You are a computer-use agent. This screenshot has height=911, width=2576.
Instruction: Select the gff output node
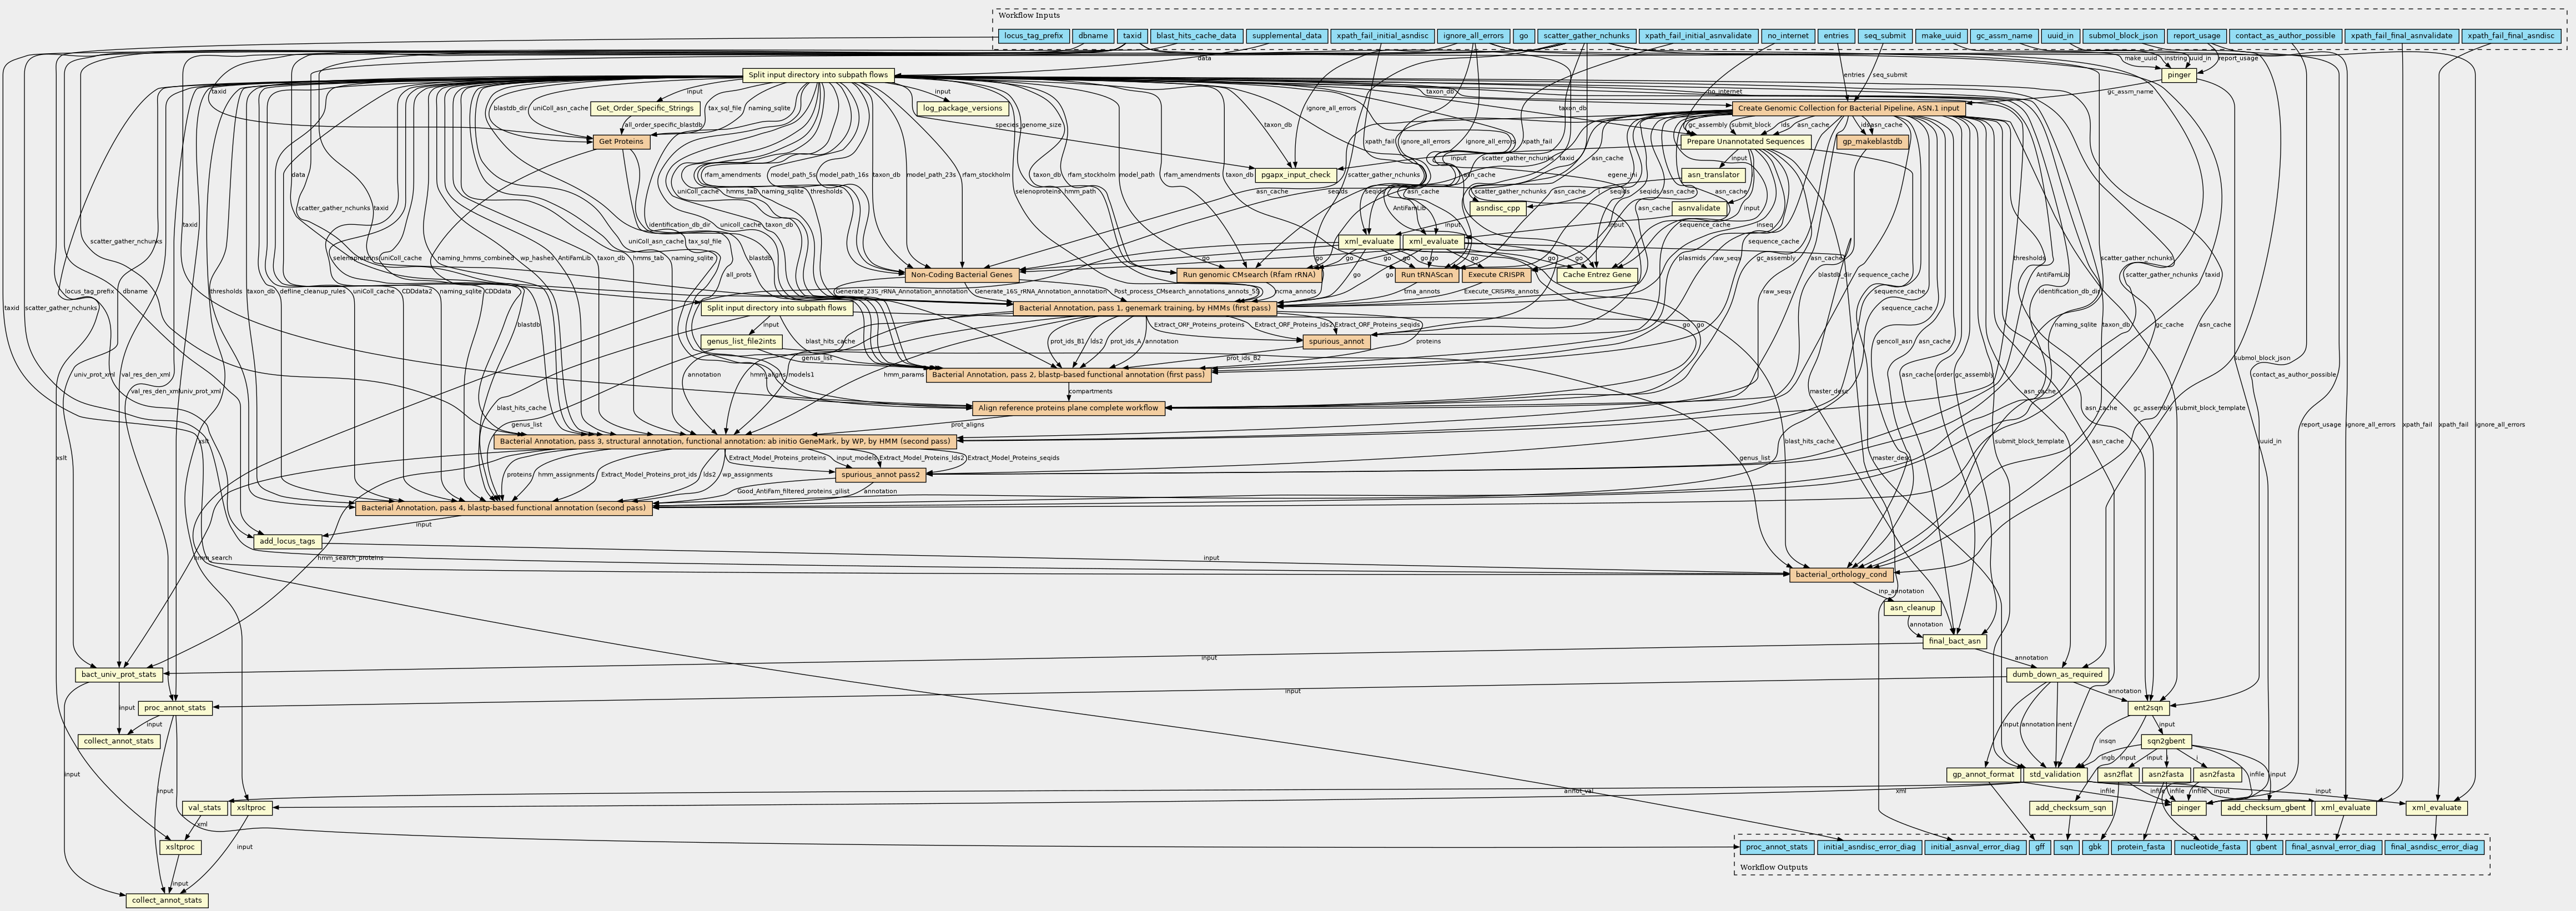2040,847
